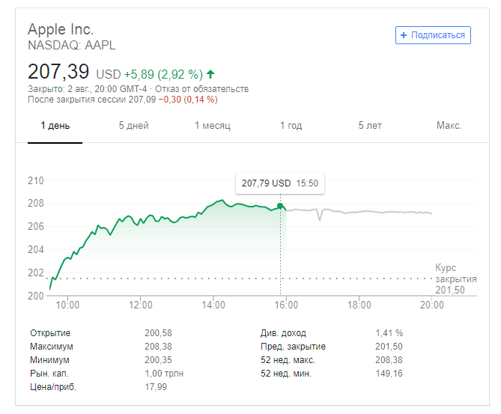This screenshot has height=414, width=501.
Task: Select the 5 лет chart range
Action: point(370,125)
